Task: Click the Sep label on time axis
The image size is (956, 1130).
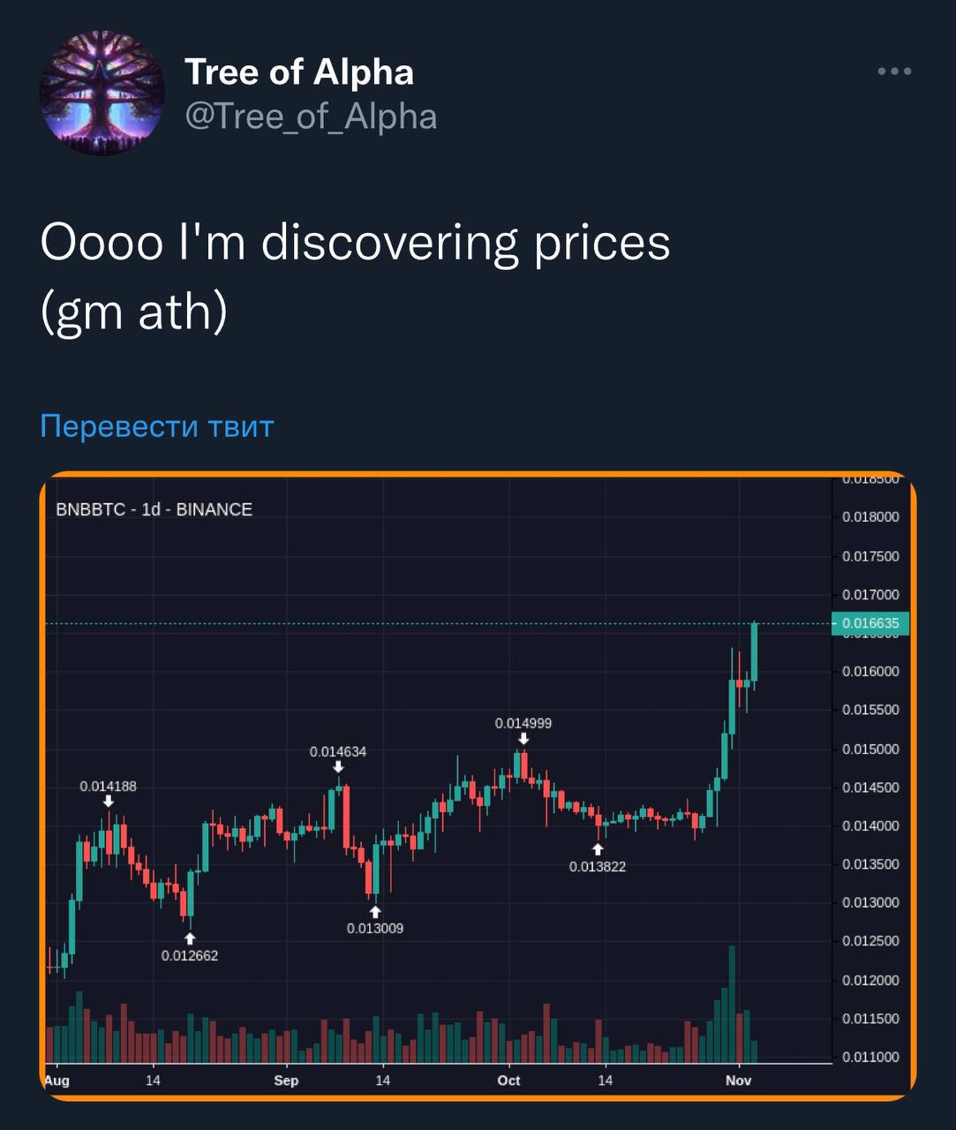Action: (x=286, y=1081)
